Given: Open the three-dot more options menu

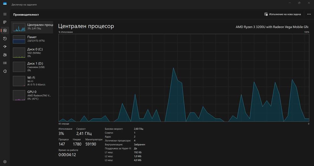Looking at the screenshot, I should point(309,14).
